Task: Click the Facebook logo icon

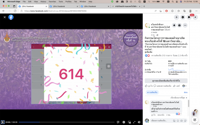Action: (x=11, y=17)
